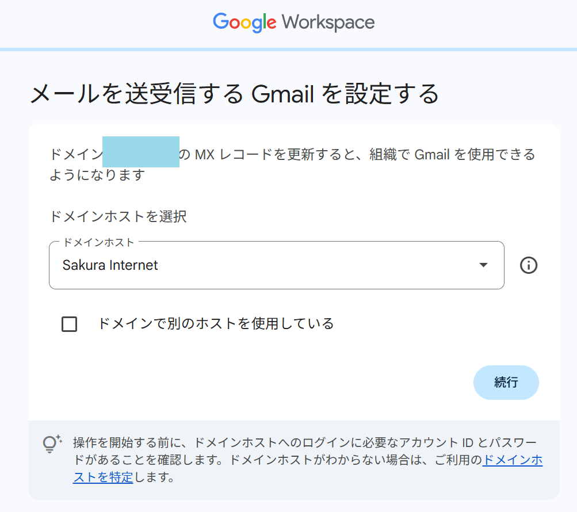Click the light blue bar under header
The height and width of the screenshot is (512, 577).
[288, 49]
